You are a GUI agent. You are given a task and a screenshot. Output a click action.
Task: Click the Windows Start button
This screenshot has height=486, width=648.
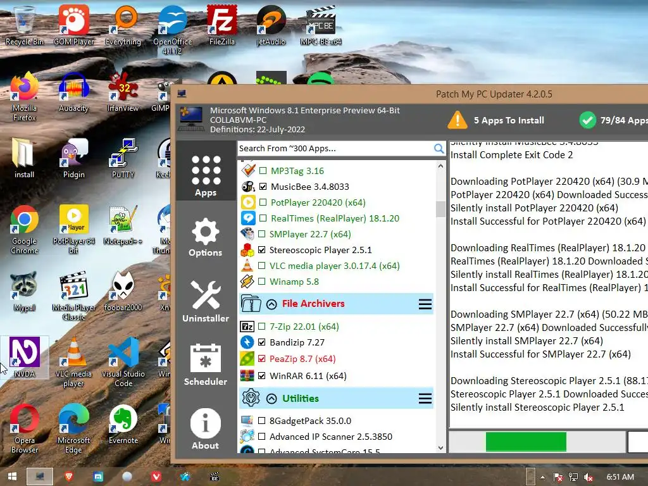coord(13,477)
